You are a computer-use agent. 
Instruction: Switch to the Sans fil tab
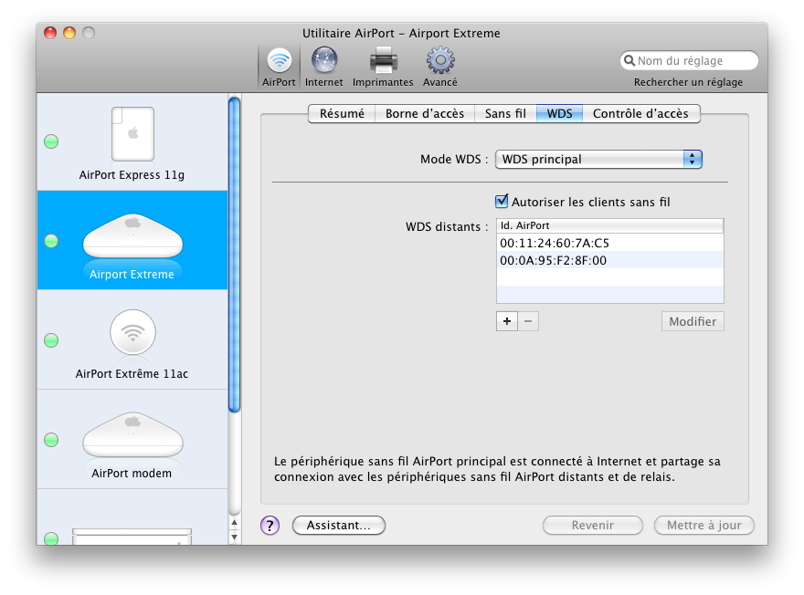point(505,114)
